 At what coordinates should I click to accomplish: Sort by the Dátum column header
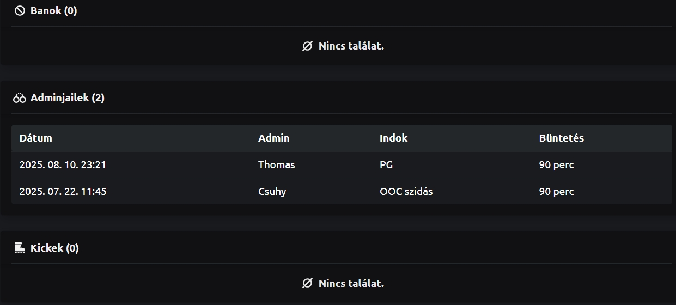point(36,138)
